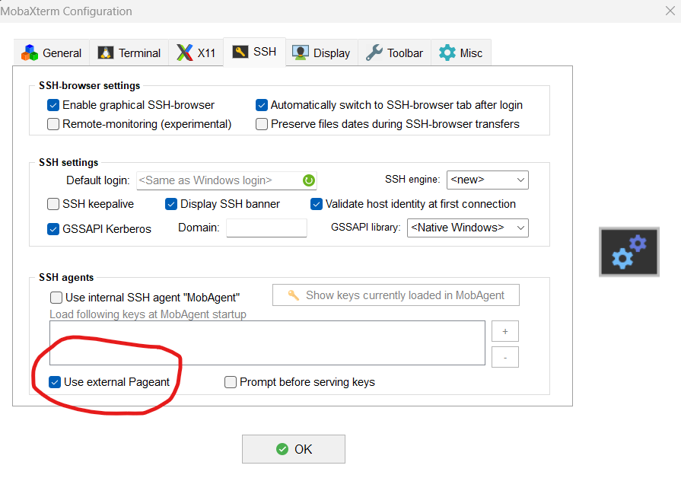Switch to the Misc tab
This screenshot has height=478, width=681.
[461, 53]
